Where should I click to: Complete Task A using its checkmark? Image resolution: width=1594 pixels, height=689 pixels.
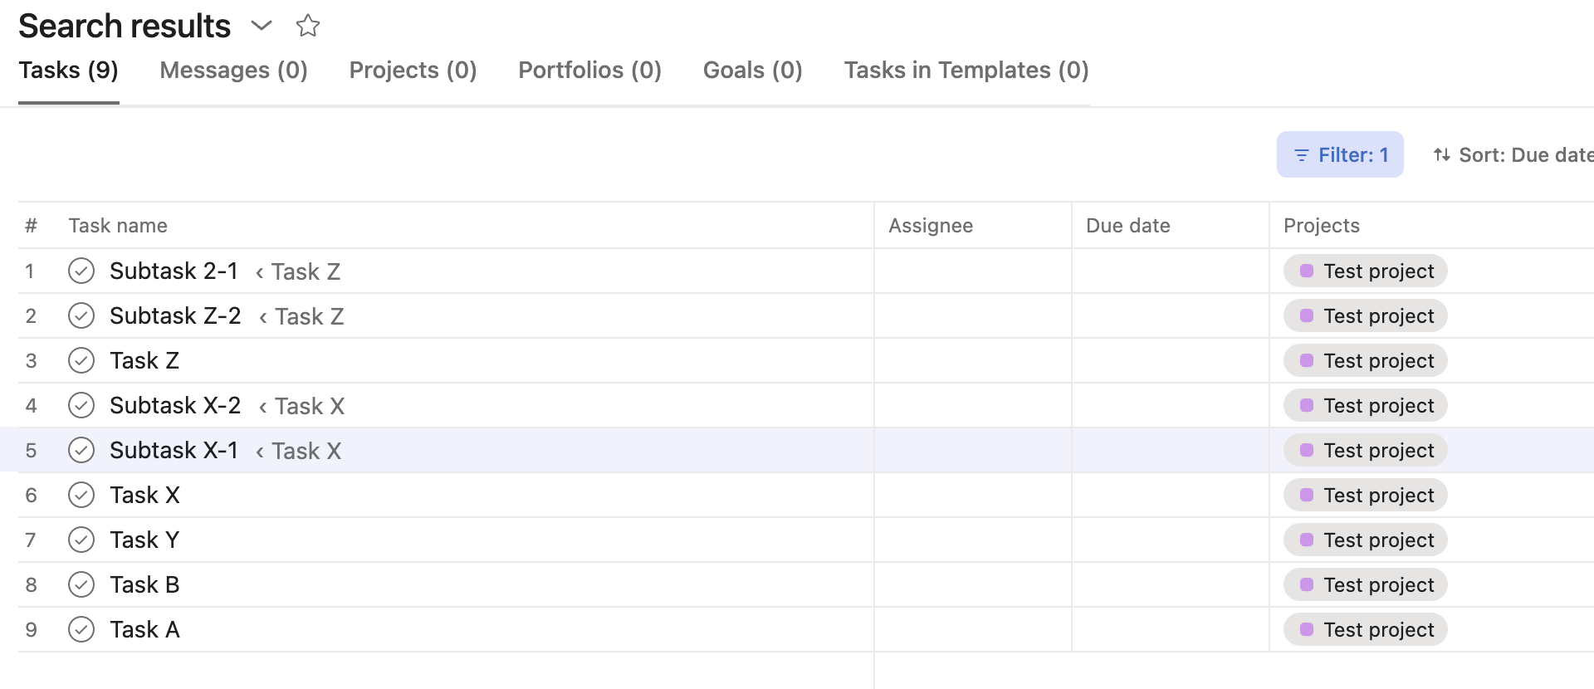[x=81, y=629]
